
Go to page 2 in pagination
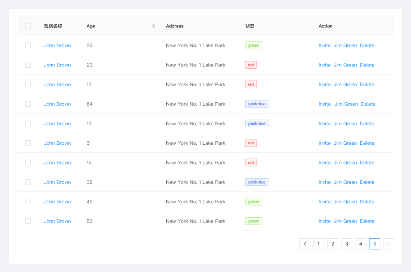tap(333, 244)
